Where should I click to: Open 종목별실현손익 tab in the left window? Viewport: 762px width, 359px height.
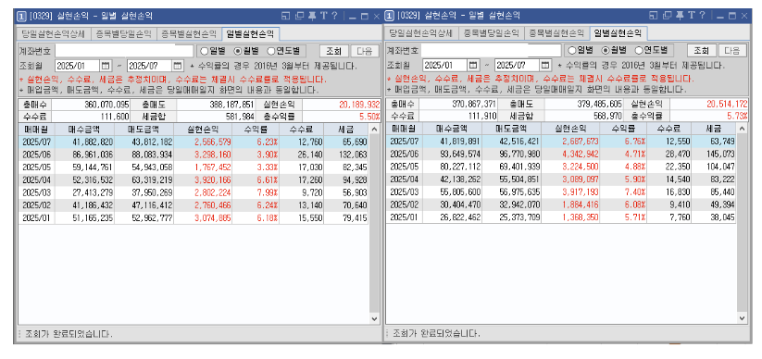click(189, 33)
